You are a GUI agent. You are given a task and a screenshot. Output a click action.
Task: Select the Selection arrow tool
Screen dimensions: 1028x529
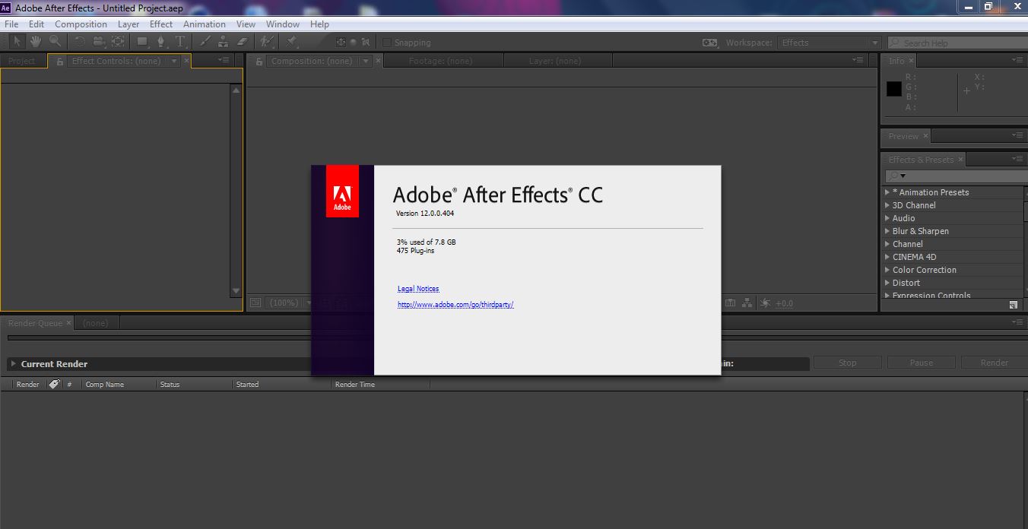(x=17, y=42)
